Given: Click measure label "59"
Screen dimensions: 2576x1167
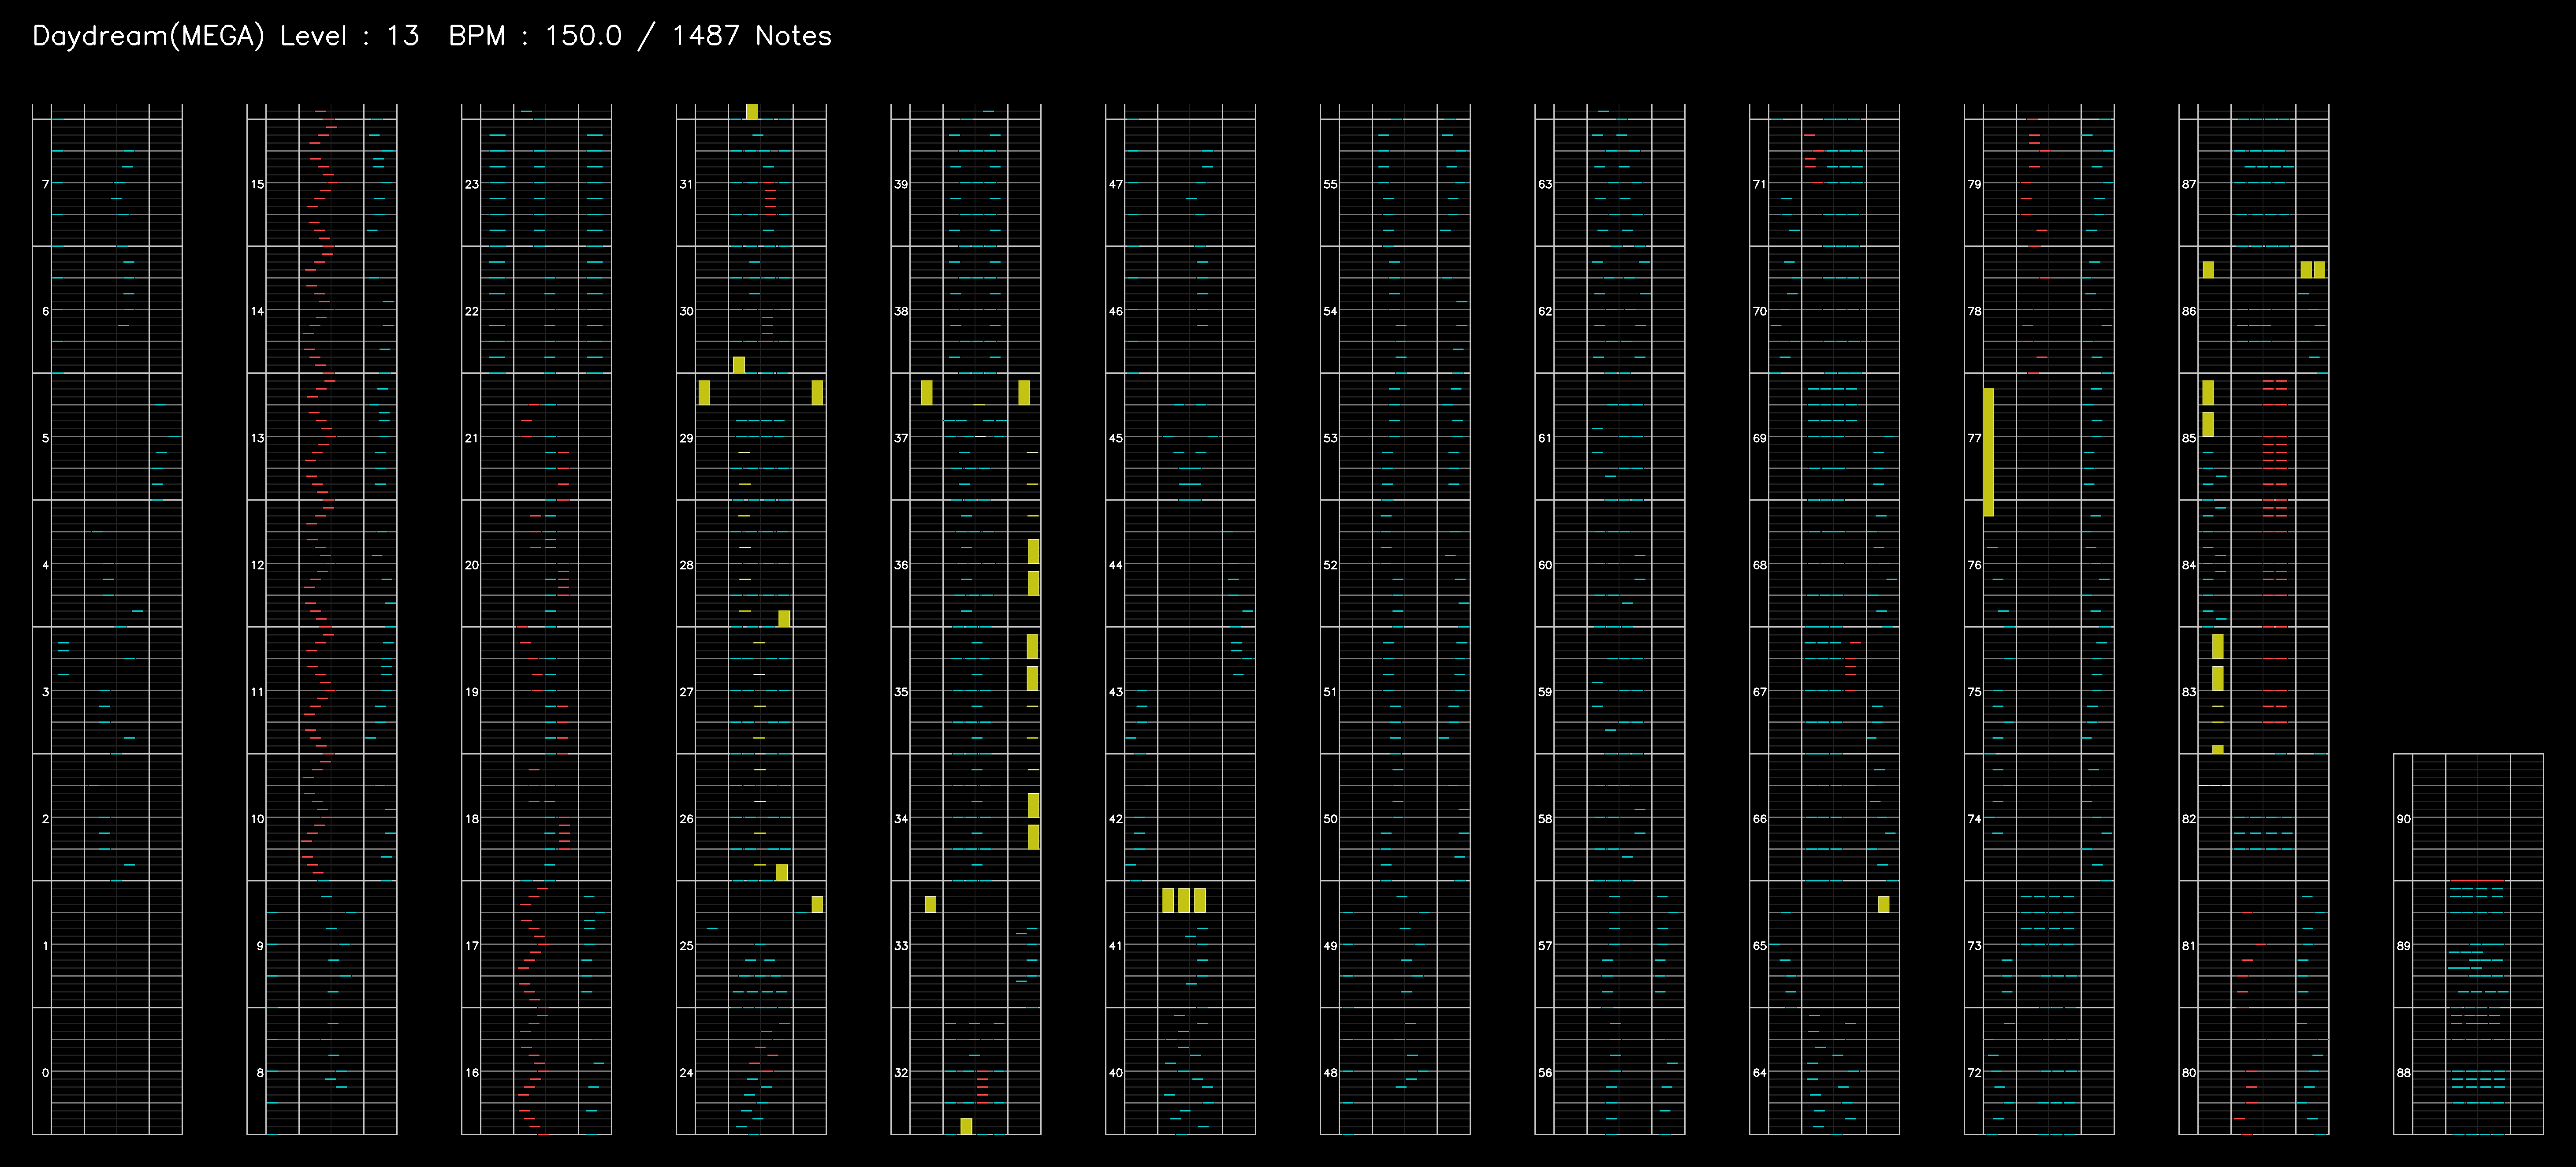Looking at the screenshot, I should [1545, 691].
